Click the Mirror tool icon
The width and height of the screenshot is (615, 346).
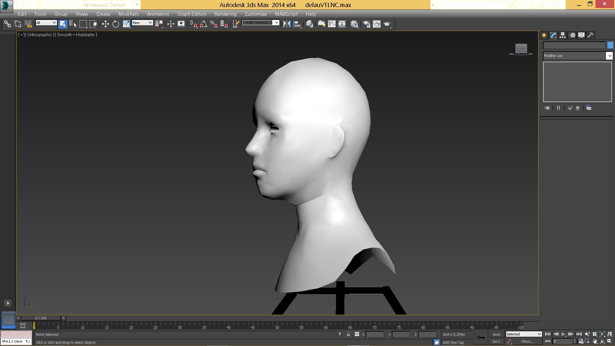pyautogui.click(x=287, y=24)
